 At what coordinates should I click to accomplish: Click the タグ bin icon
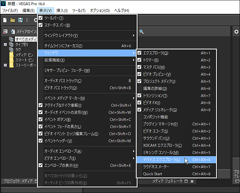(11, 49)
